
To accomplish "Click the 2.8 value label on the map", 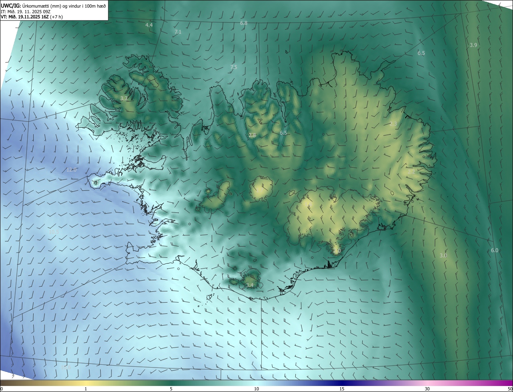I will (252, 135).
